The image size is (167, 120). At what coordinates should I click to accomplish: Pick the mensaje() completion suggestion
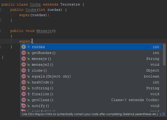(91, 59)
